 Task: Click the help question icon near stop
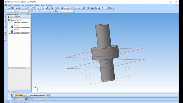click(x=12, y=97)
